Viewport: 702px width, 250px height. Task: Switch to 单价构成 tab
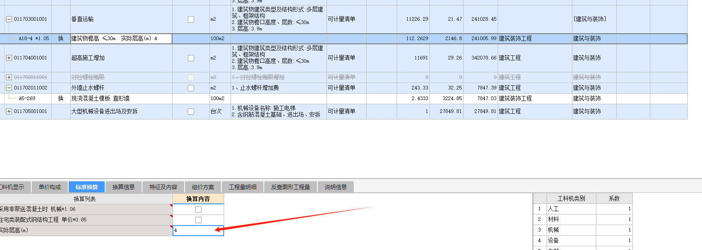49,187
